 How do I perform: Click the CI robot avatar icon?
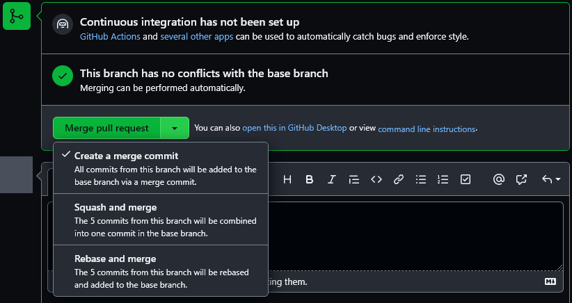63,24
